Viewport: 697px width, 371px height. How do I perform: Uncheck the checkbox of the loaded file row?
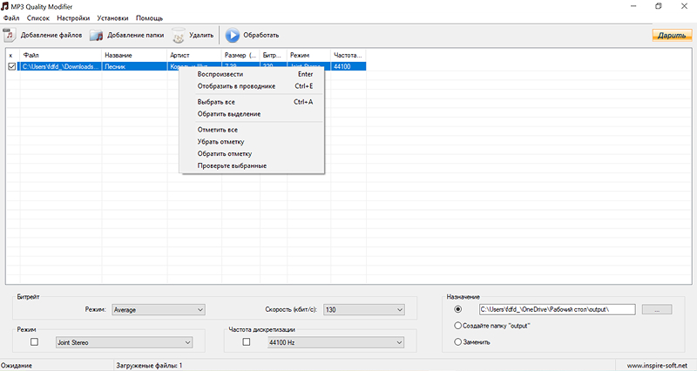coord(11,66)
